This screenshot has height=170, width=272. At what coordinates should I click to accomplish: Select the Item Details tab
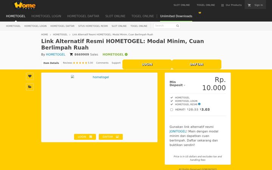[x=51, y=63]
